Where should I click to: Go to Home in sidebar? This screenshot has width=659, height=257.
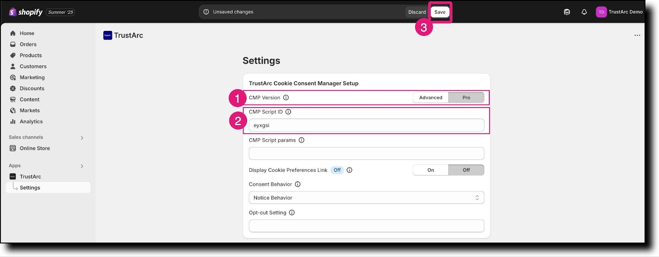click(x=27, y=33)
